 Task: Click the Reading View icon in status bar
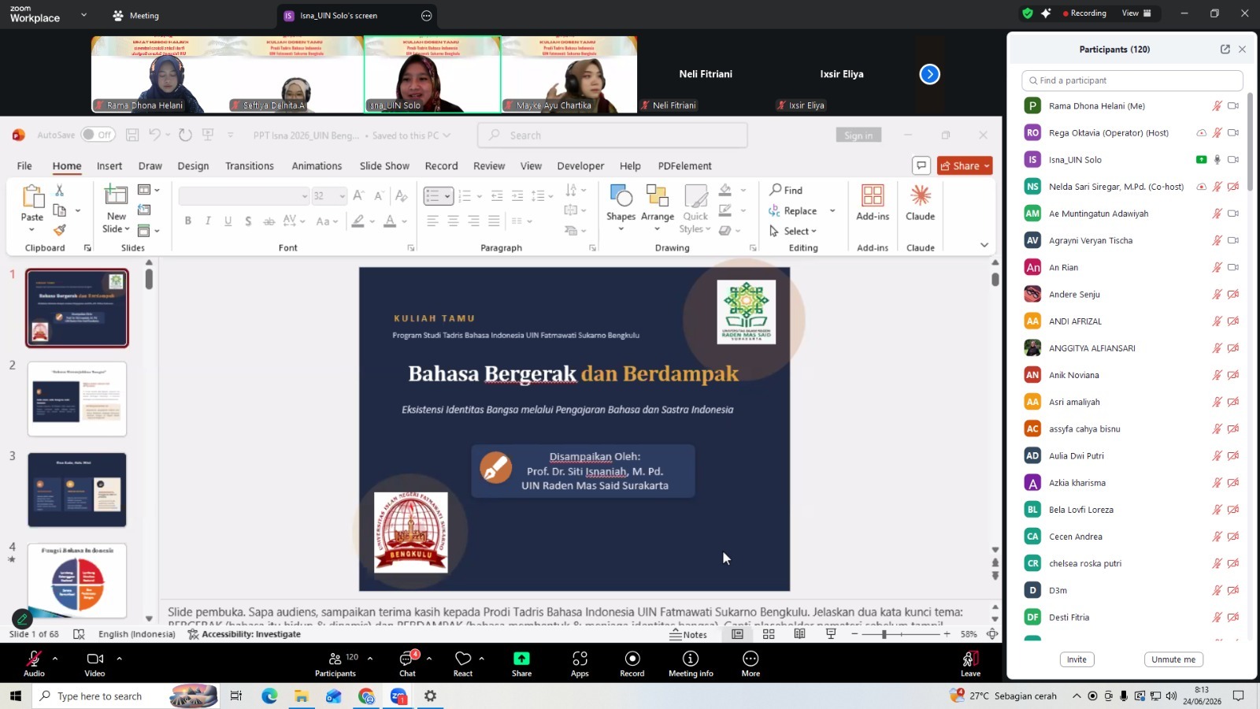tap(799, 634)
